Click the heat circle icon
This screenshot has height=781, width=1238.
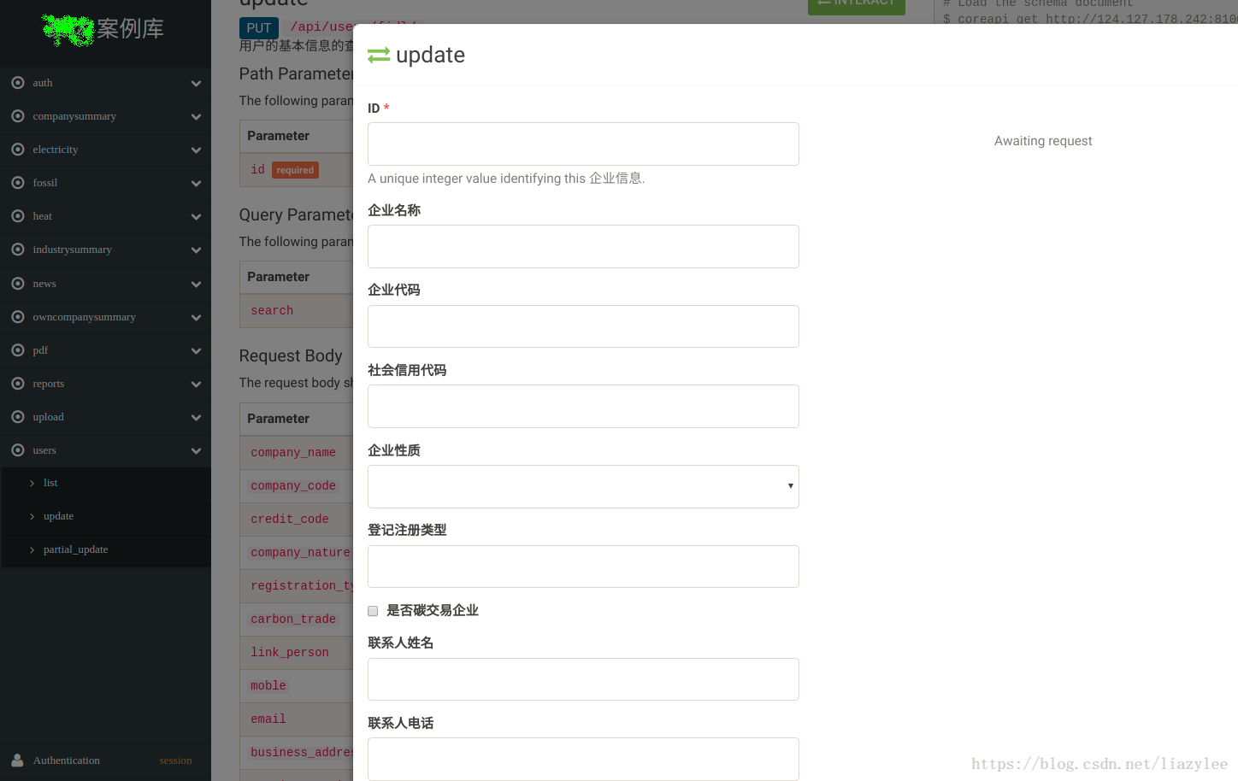pyautogui.click(x=18, y=216)
